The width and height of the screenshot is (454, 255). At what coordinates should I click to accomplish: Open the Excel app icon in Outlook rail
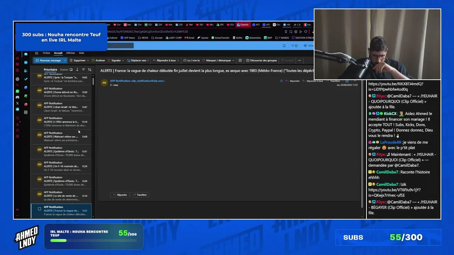pos(26,96)
